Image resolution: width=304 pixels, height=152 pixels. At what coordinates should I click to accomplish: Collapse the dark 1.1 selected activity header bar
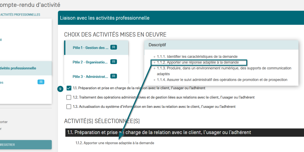click(x=184, y=133)
